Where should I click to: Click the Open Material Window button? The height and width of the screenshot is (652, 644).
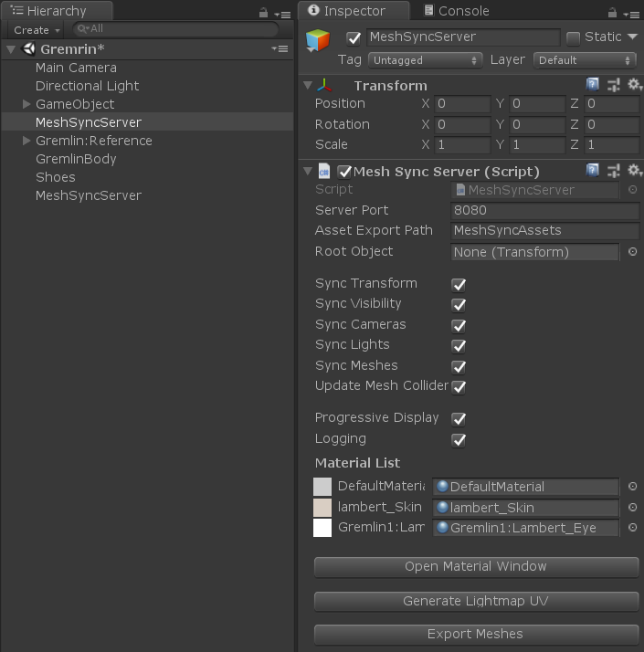[476, 567]
